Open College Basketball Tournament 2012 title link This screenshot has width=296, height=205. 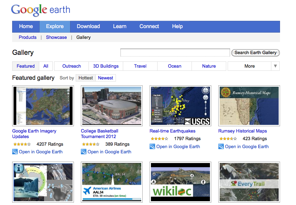100,134
